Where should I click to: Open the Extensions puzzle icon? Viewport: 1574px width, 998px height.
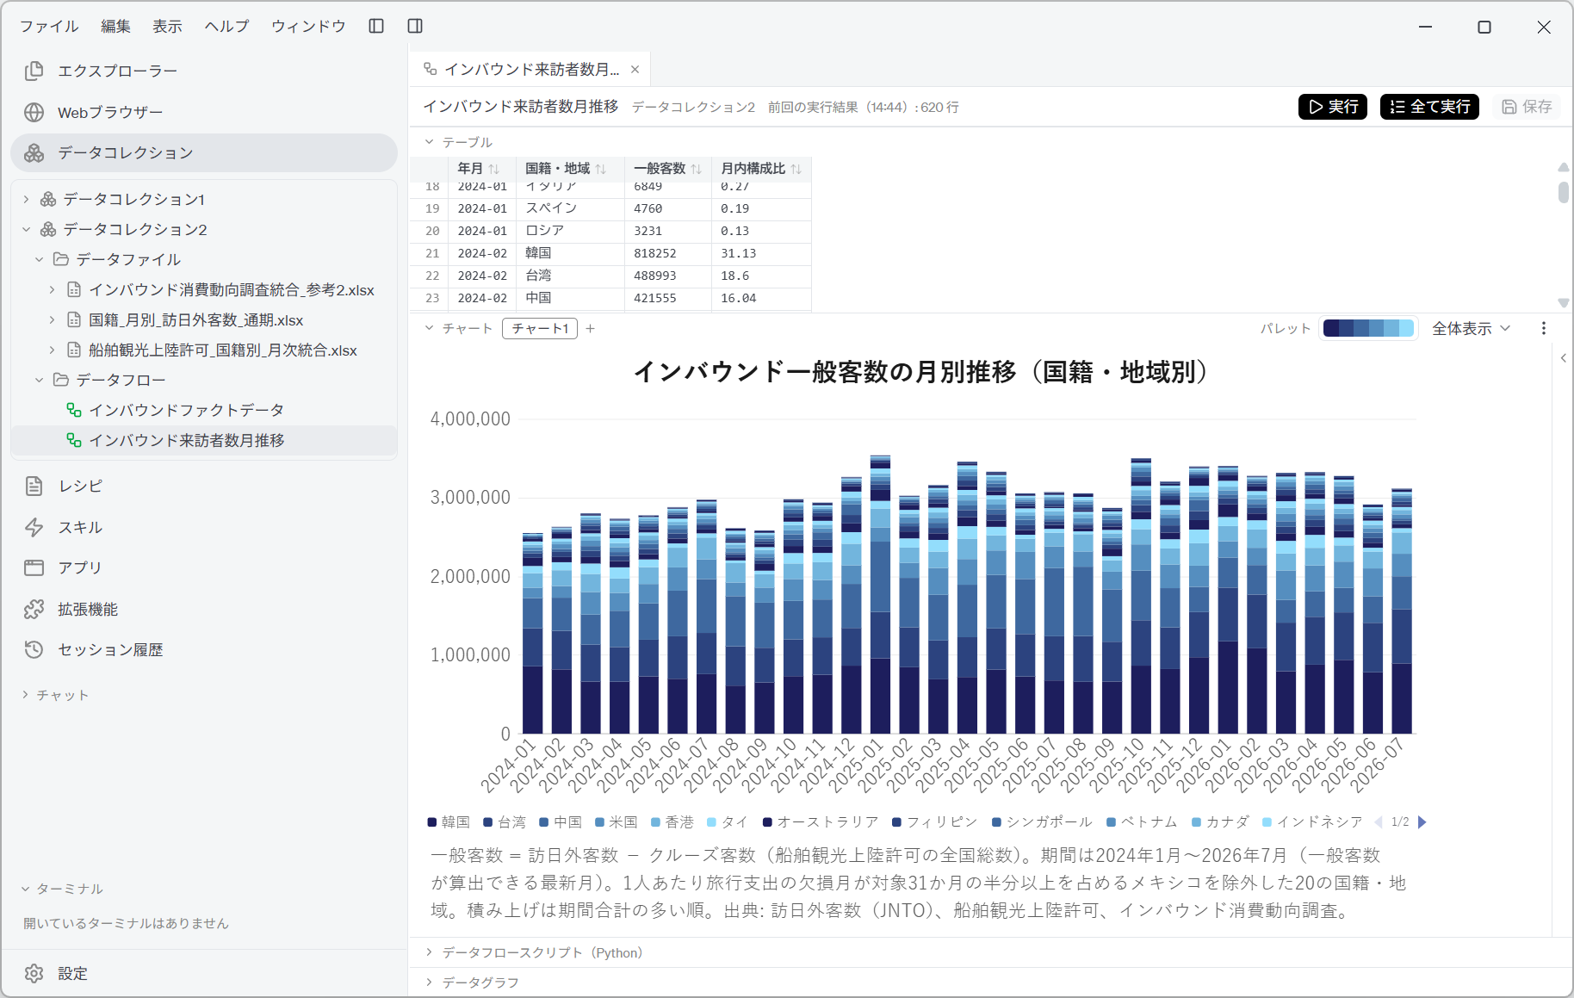click(34, 609)
